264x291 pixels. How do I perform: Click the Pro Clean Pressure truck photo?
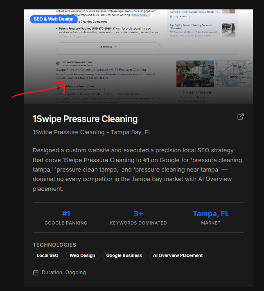195,74
